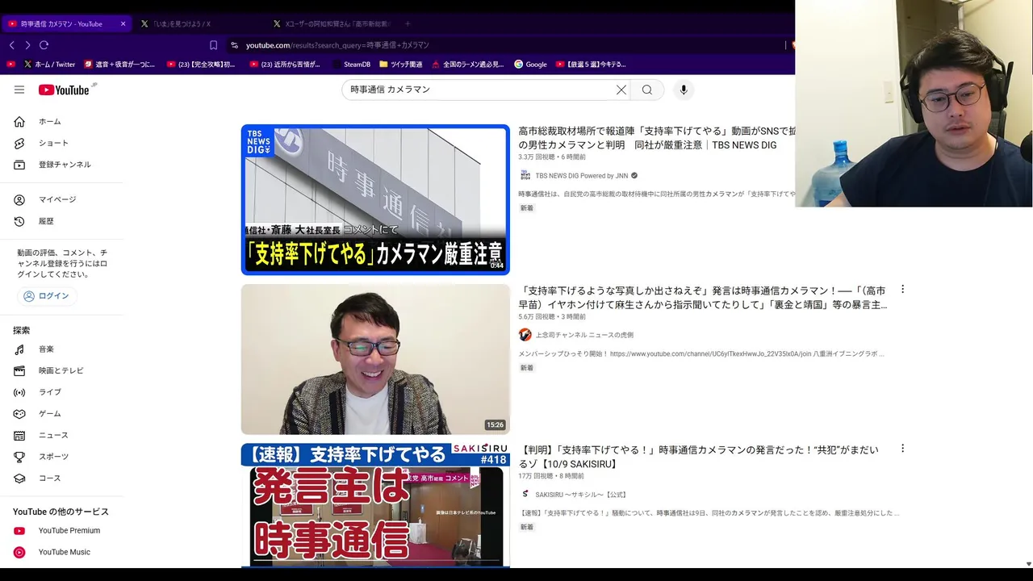Image resolution: width=1033 pixels, height=581 pixels.
Task: Open the ホーム / Twitter bookmark
Action: (x=49, y=65)
